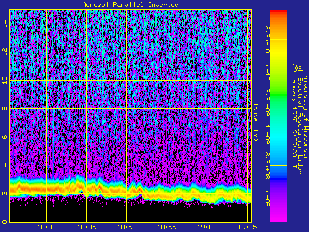Click the upper 3.2e+10 colorbar label
The height and width of the screenshot is (232, 309).
coord(267,40)
